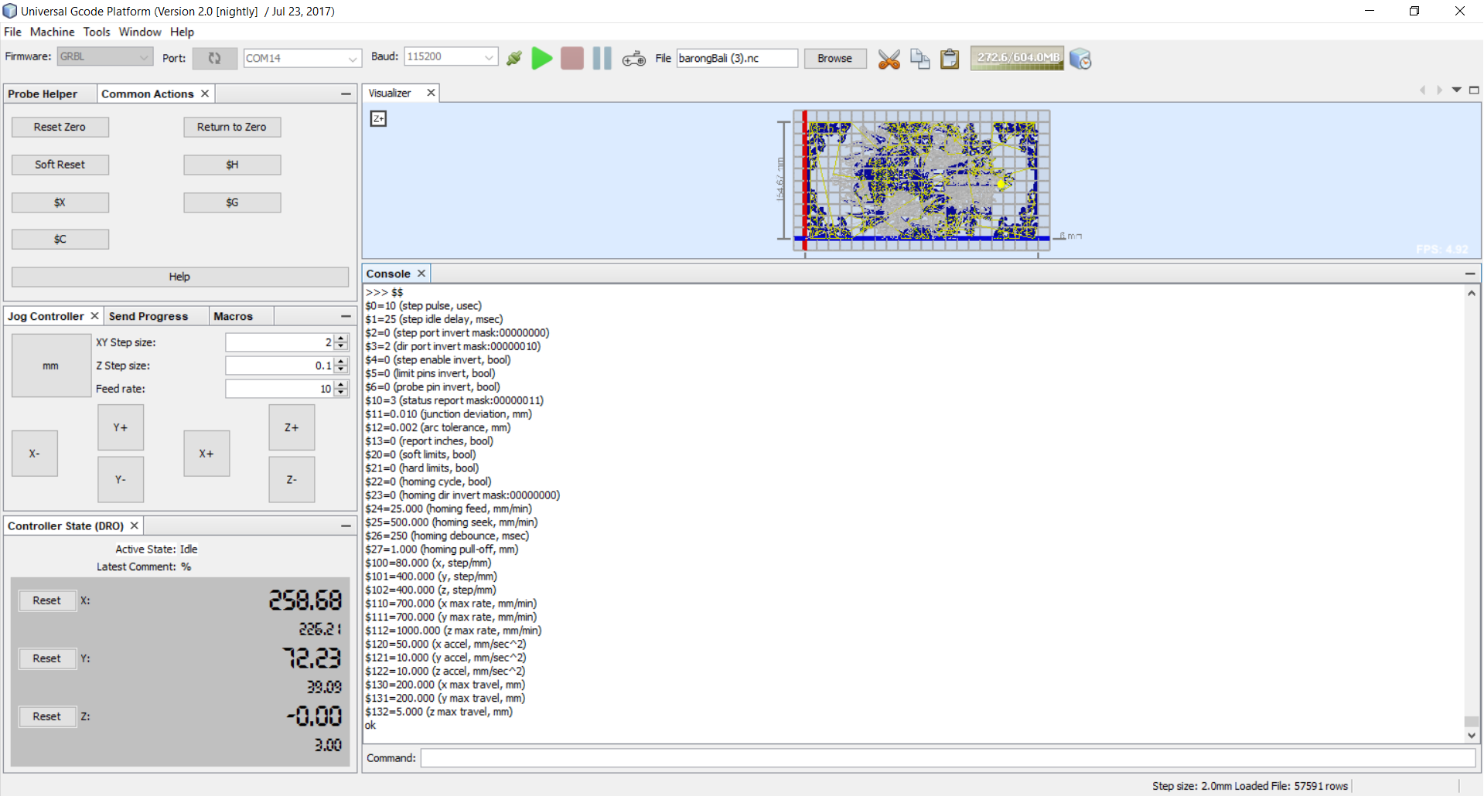
Task: Focus the console Command input field
Action: point(948,758)
